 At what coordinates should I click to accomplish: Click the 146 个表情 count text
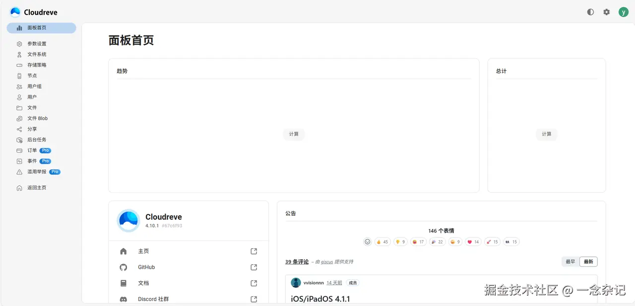(441, 231)
